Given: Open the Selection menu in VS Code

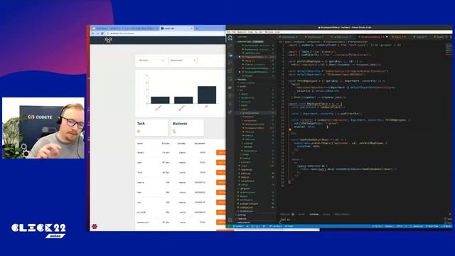Looking at the screenshot, I should coord(242,32).
